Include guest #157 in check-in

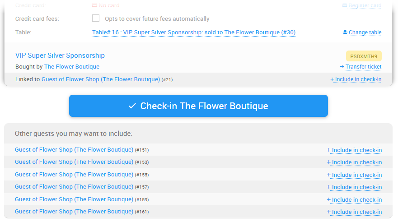(355, 187)
